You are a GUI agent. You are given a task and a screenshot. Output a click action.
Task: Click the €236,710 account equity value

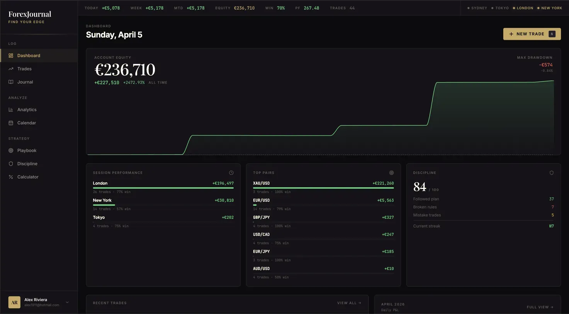coord(125,70)
